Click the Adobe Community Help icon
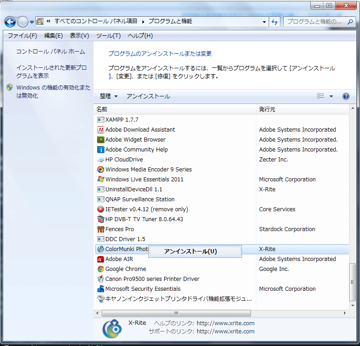360x346 pixels. 100,149
